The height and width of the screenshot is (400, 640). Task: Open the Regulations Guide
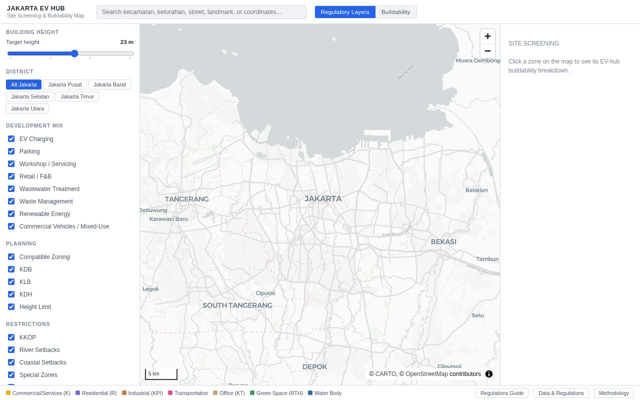pos(502,393)
